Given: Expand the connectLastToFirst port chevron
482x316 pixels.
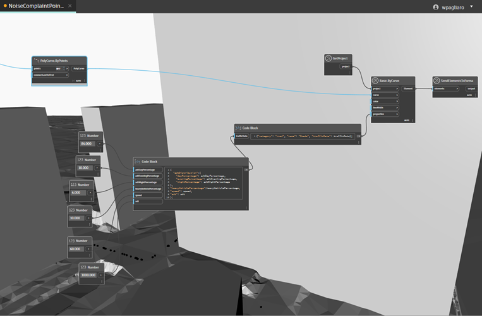Looking at the screenshot, I should [x=66, y=75].
